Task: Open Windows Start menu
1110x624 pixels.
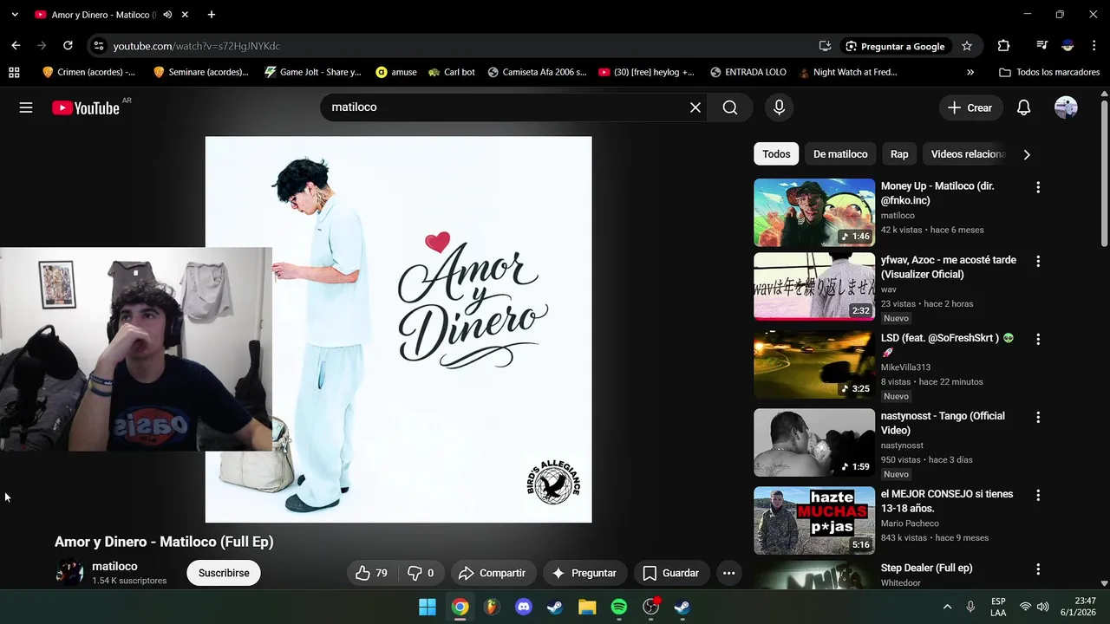Action: (428, 607)
